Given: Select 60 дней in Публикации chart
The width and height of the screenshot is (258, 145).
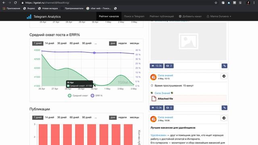Looking at the screenshot, I should tap(74, 117).
